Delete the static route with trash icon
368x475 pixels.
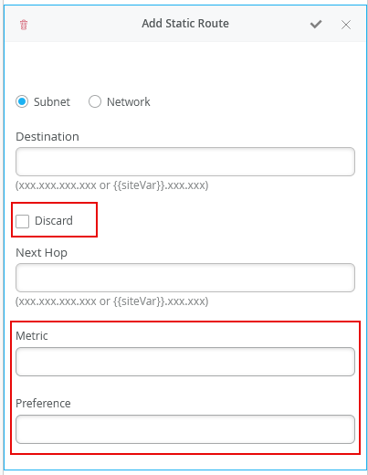[24, 25]
